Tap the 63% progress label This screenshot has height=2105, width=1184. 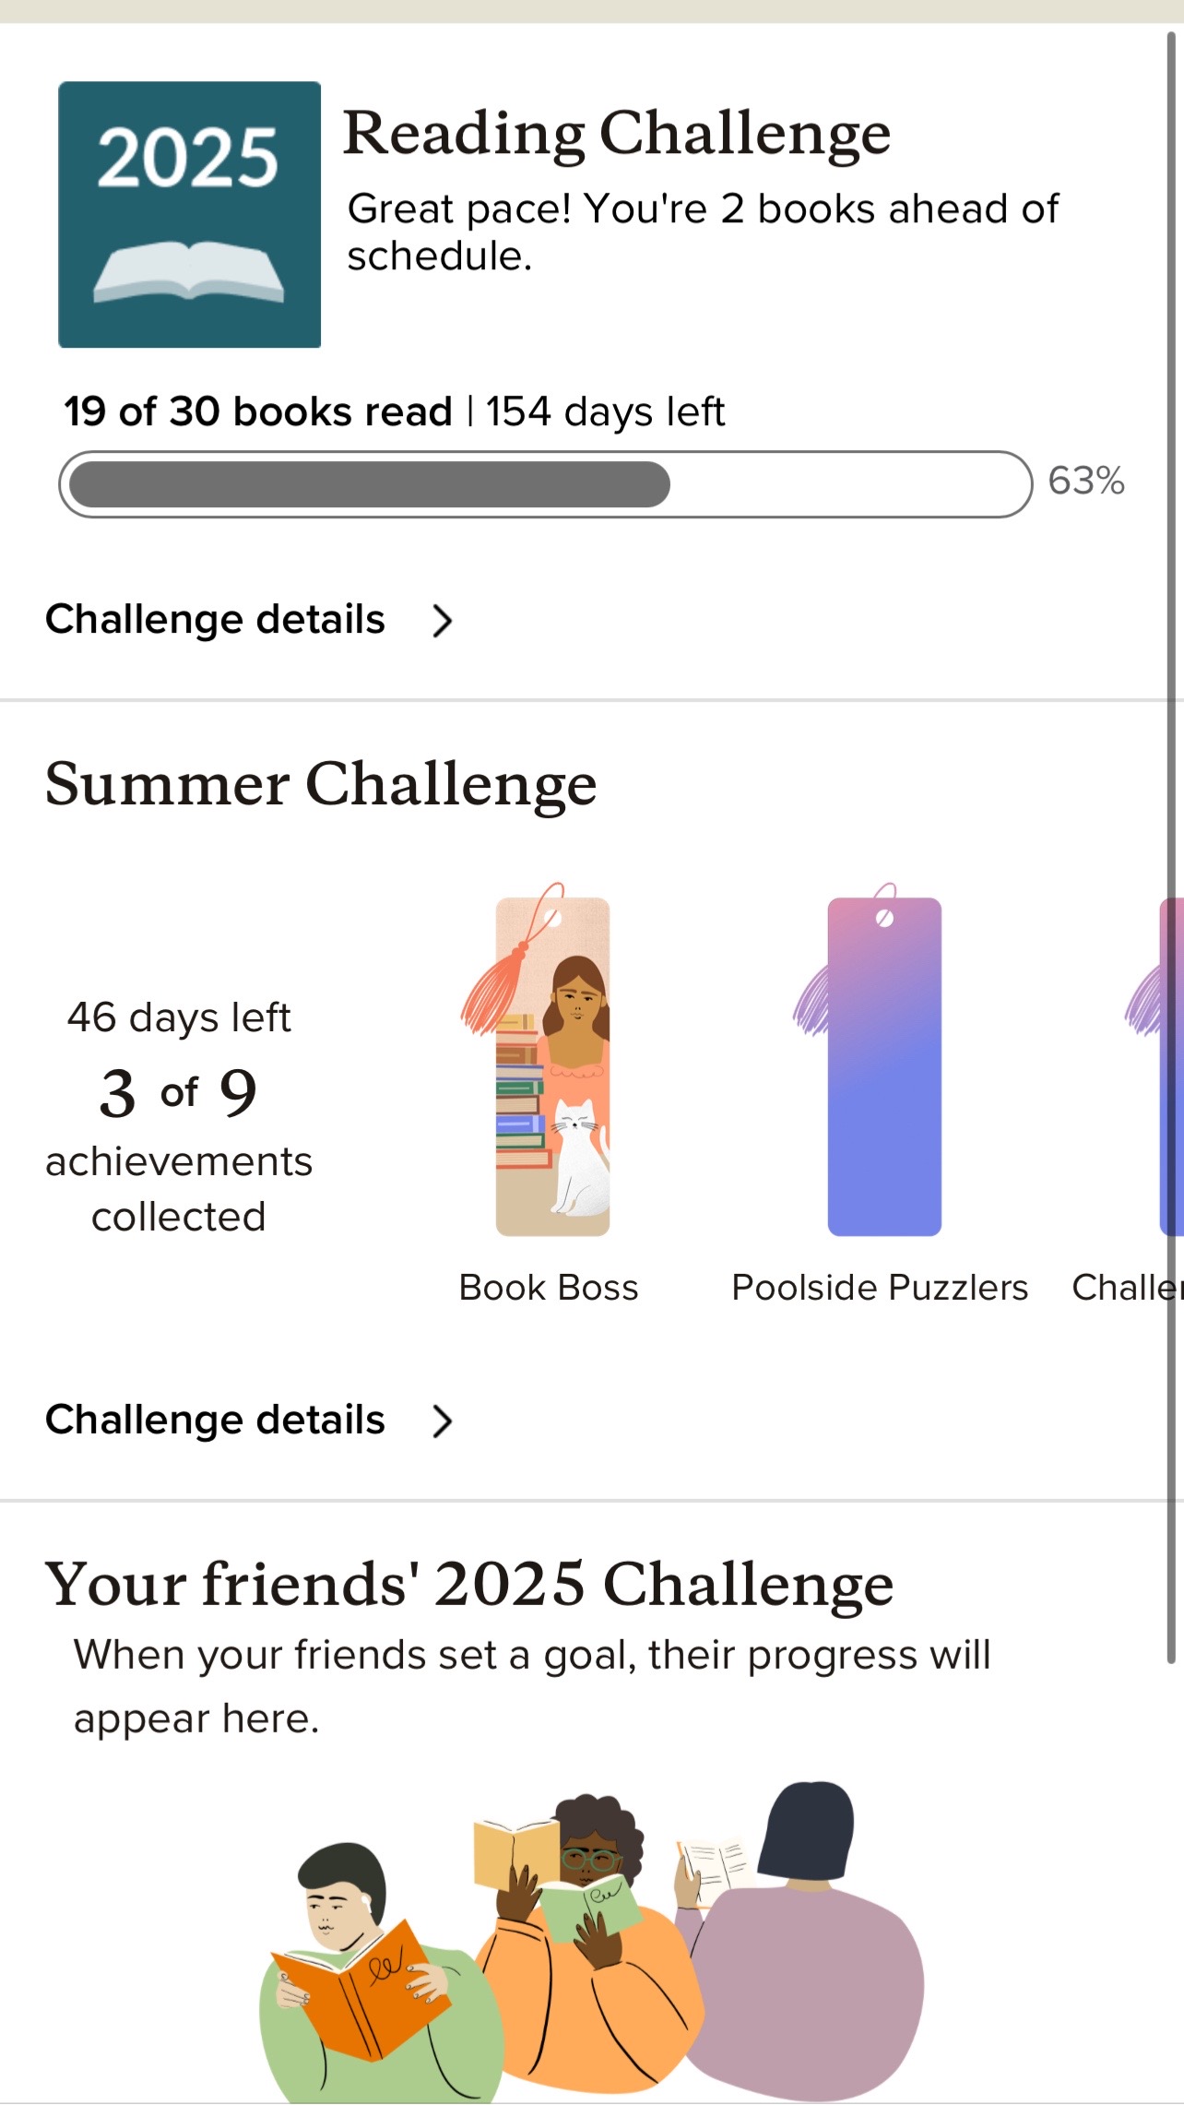point(1086,481)
